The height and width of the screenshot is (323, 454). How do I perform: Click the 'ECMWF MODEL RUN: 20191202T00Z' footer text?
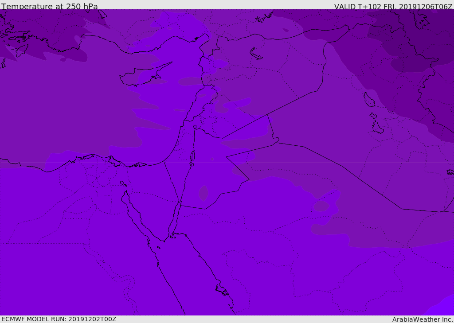(59, 319)
